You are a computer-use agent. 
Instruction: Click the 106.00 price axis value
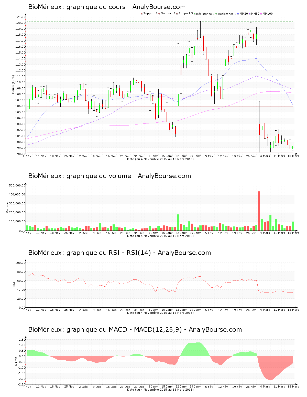click(x=20, y=106)
